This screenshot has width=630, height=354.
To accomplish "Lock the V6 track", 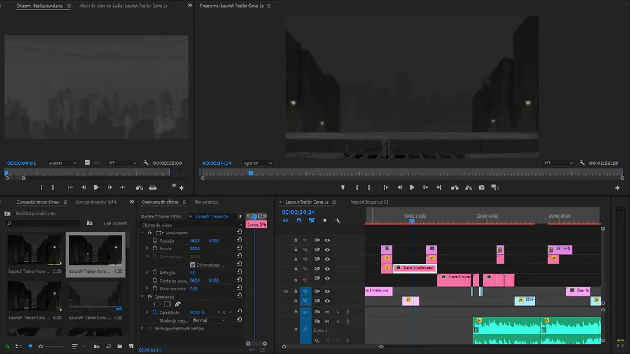I will (296, 250).
